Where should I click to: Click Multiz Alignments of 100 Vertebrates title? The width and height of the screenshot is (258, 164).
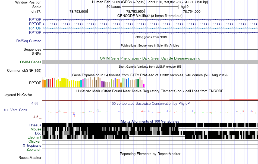click(x=150, y=121)
